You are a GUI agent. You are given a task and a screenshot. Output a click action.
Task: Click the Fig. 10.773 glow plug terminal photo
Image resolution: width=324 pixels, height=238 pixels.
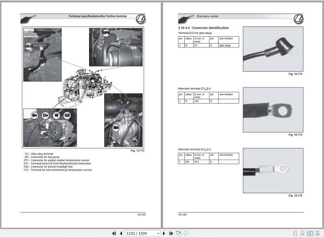(273, 49)
